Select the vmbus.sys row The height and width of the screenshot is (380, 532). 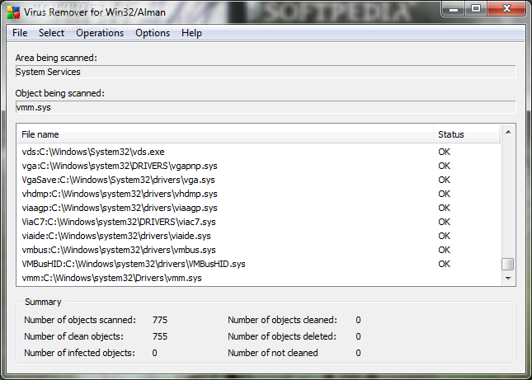click(258, 250)
